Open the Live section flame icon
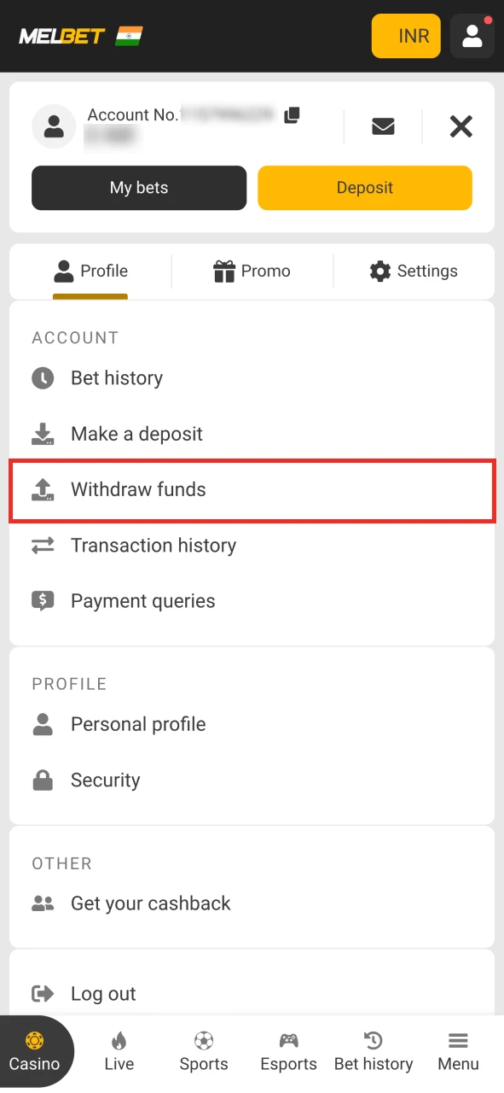This screenshot has height=1093, width=504. tap(119, 1041)
